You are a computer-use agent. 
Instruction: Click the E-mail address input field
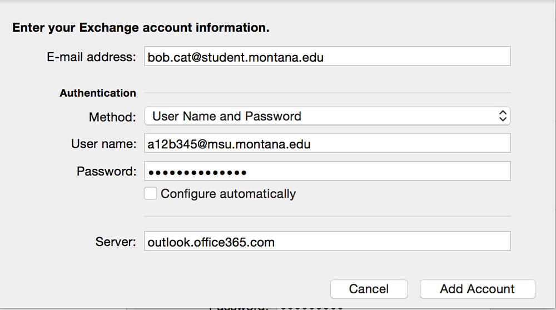click(x=327, y=56)
